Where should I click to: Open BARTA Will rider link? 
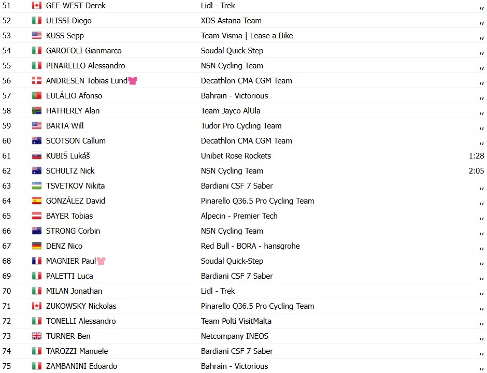pyautogui.click(x=65, y=126)
